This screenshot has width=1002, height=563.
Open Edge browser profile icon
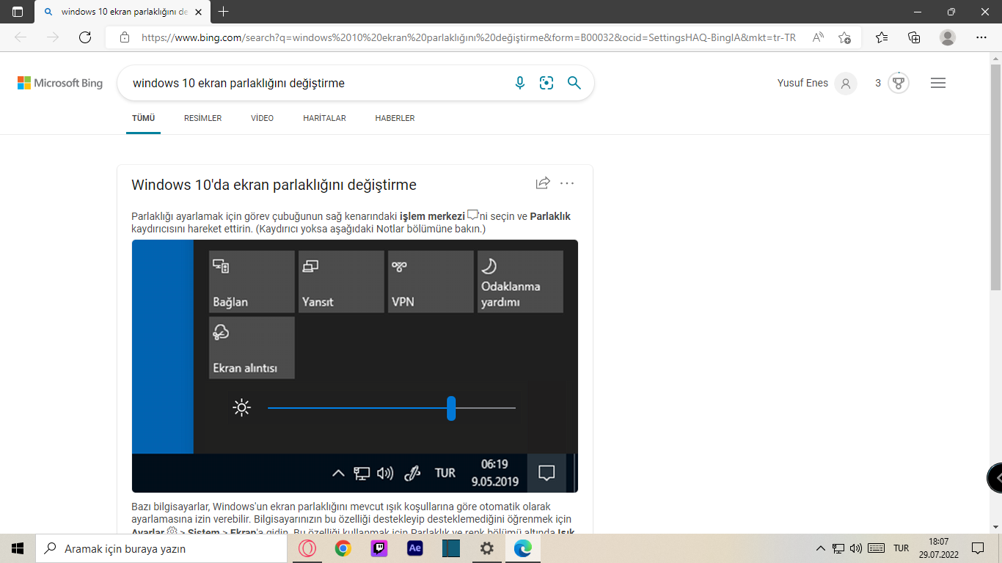948,37
